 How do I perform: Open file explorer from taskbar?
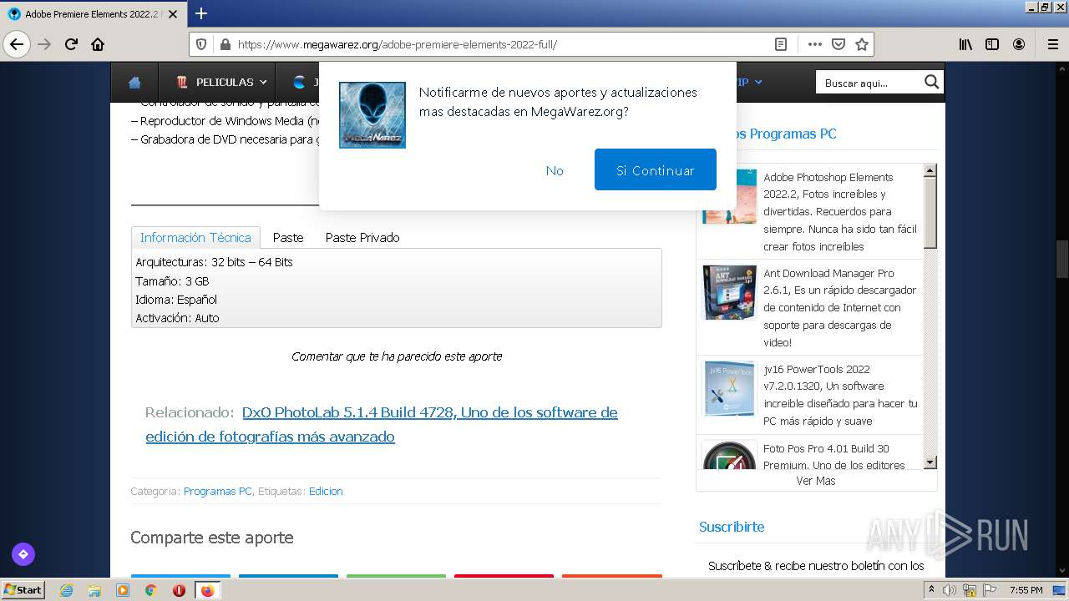(x=94, y=590)
